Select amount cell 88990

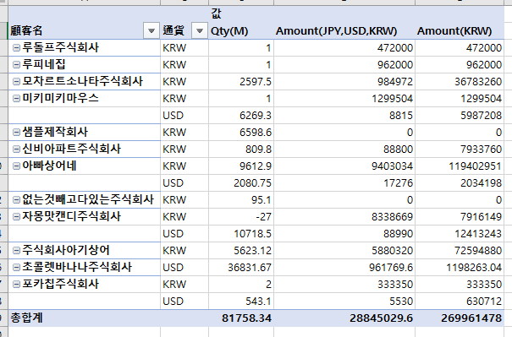(344, 234)
